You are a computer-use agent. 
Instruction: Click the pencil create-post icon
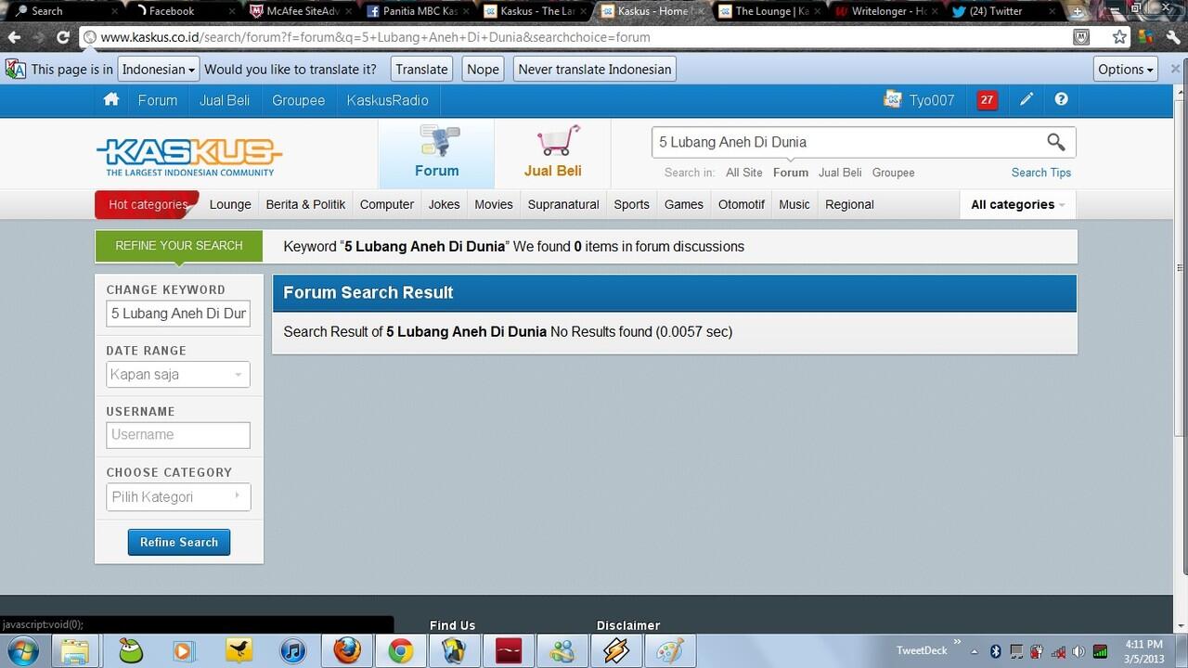pyautogui.click(x=1027, y=99)
